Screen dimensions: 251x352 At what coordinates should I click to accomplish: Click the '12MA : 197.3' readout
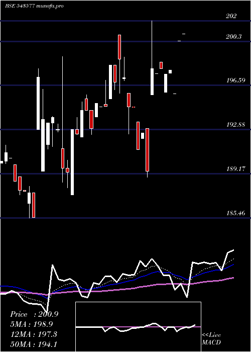34,334
